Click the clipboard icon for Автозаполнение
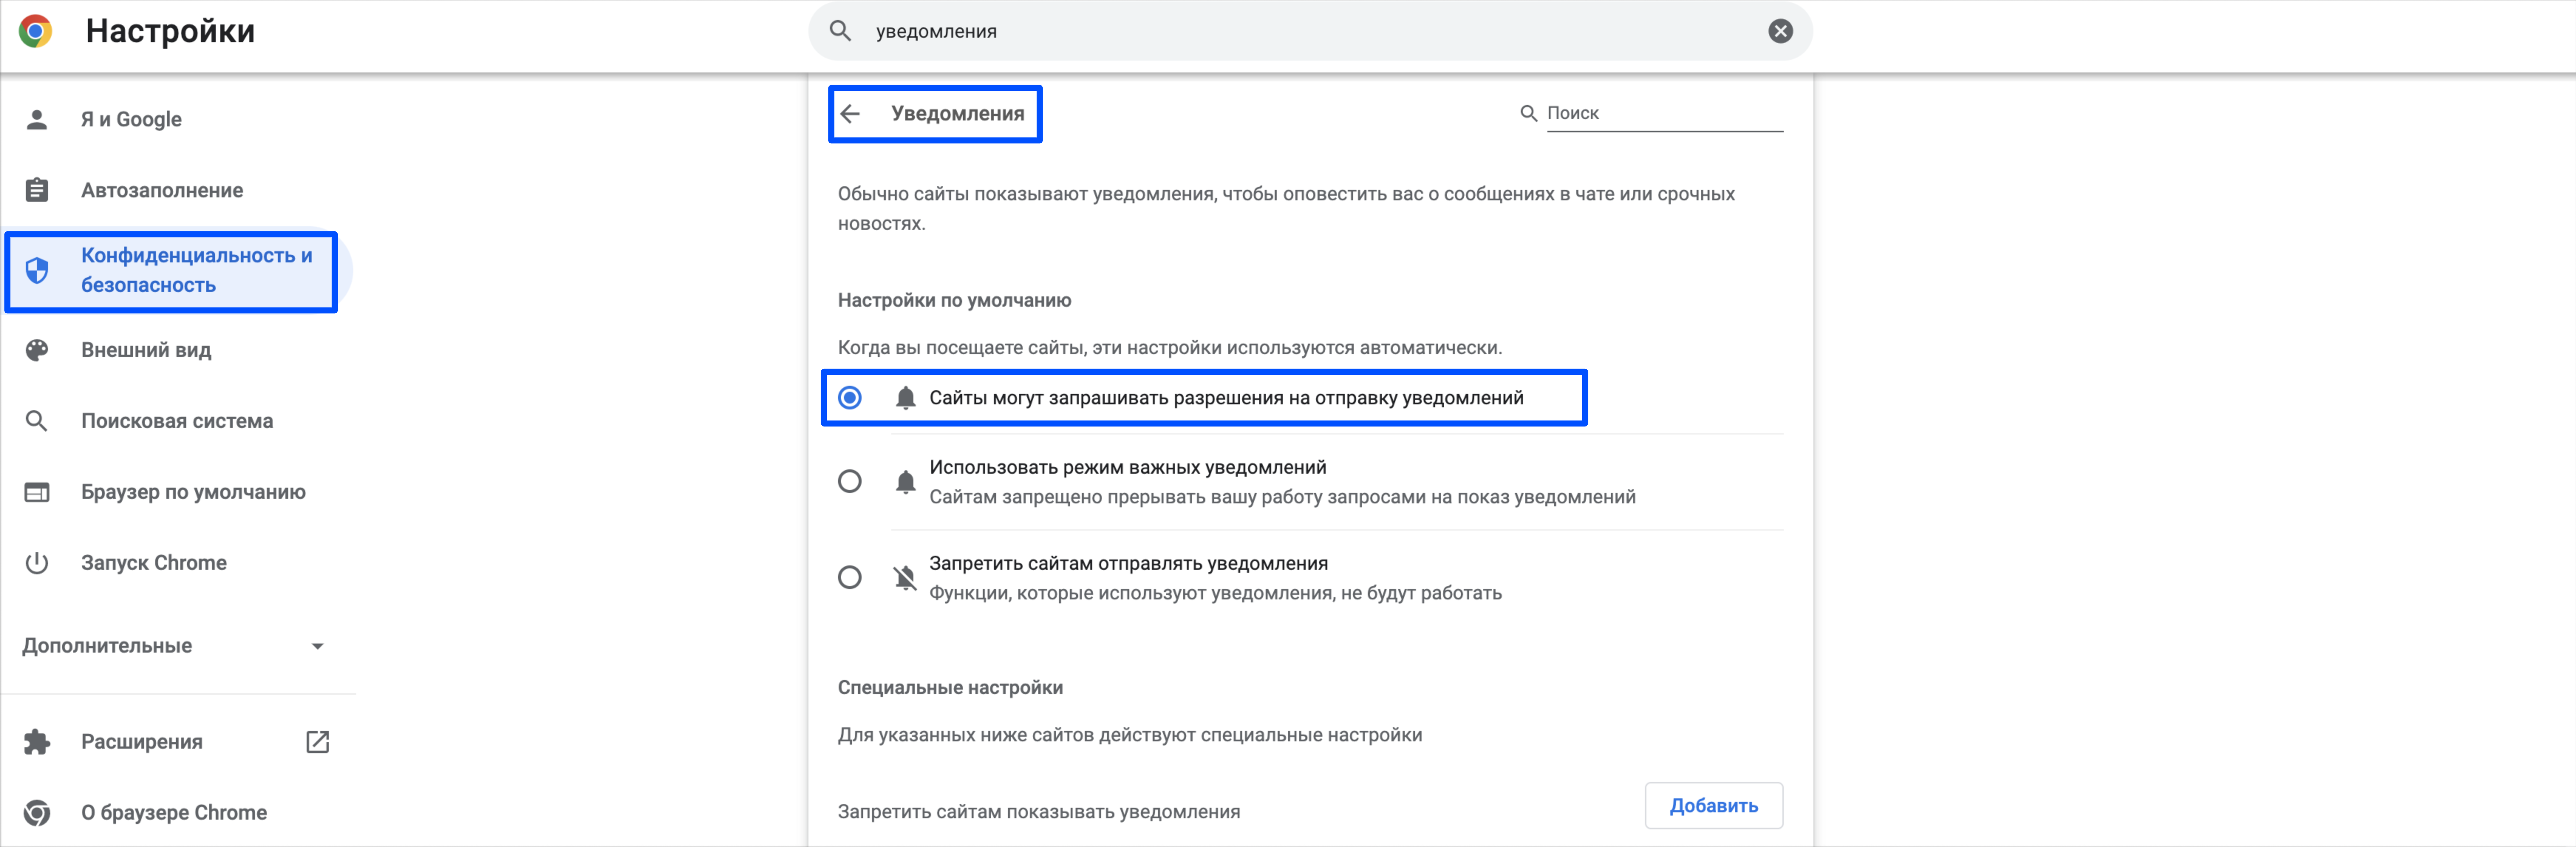 (37, 190)
